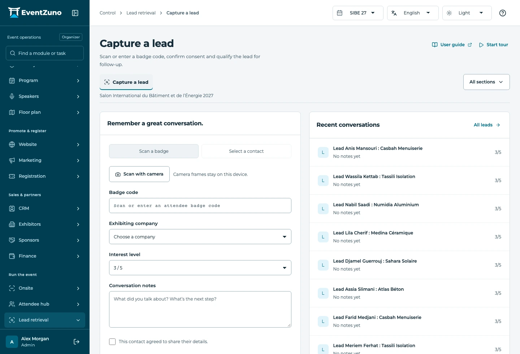Click the Finance wallet icon
Image resolution: width=520 pixels, height=354 pixels.
coord(12,256)
